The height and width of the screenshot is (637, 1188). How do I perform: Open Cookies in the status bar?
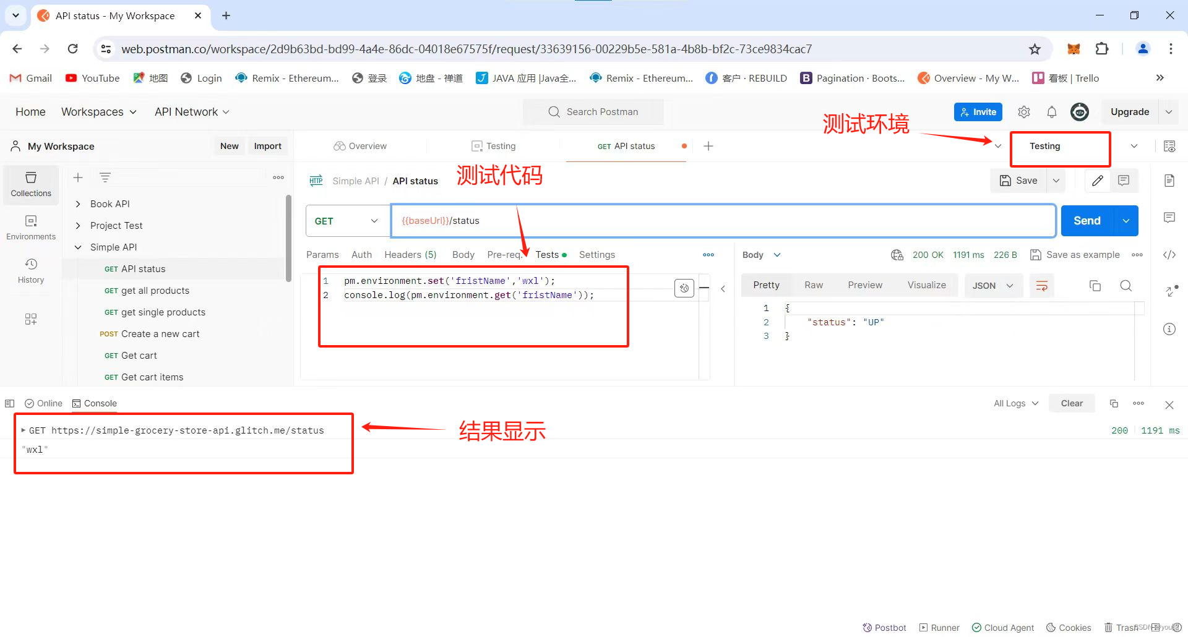click(x=1069, y=628)
